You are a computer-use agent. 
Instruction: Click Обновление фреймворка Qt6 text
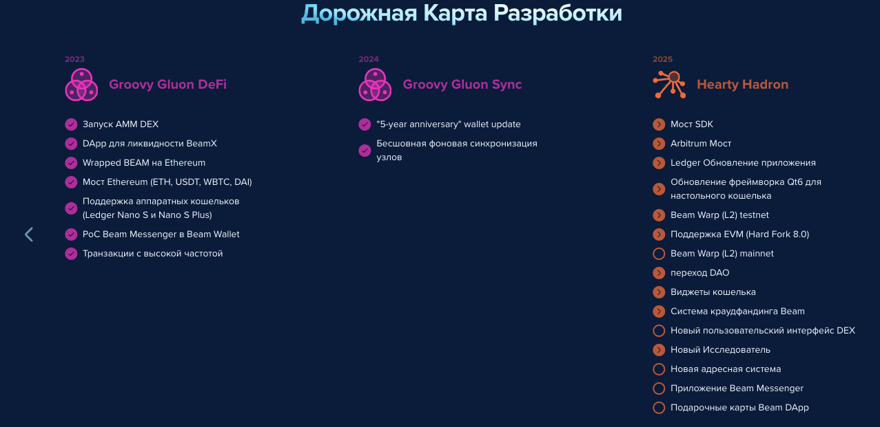coord(746,189)
